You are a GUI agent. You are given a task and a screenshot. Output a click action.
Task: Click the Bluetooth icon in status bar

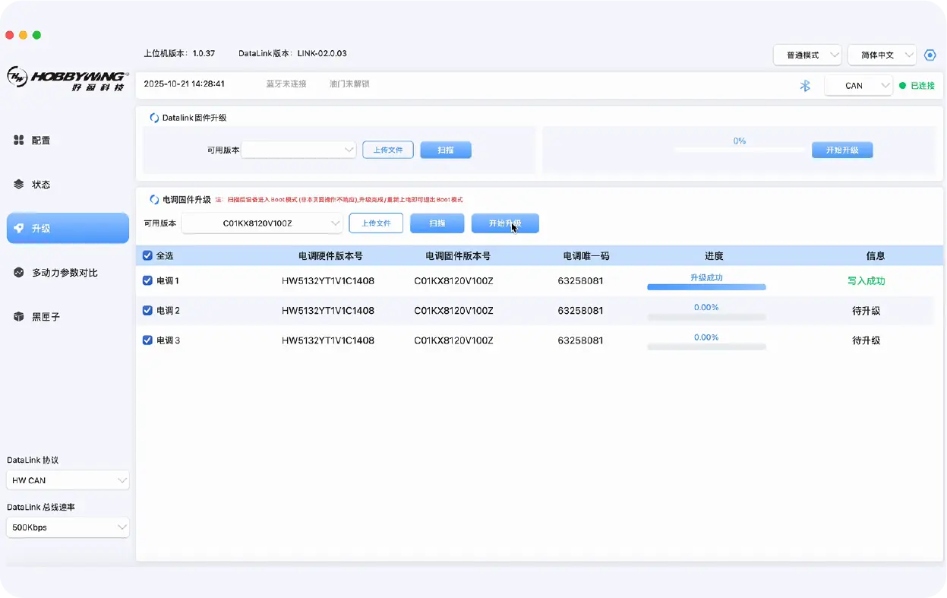tap(805, 86)
